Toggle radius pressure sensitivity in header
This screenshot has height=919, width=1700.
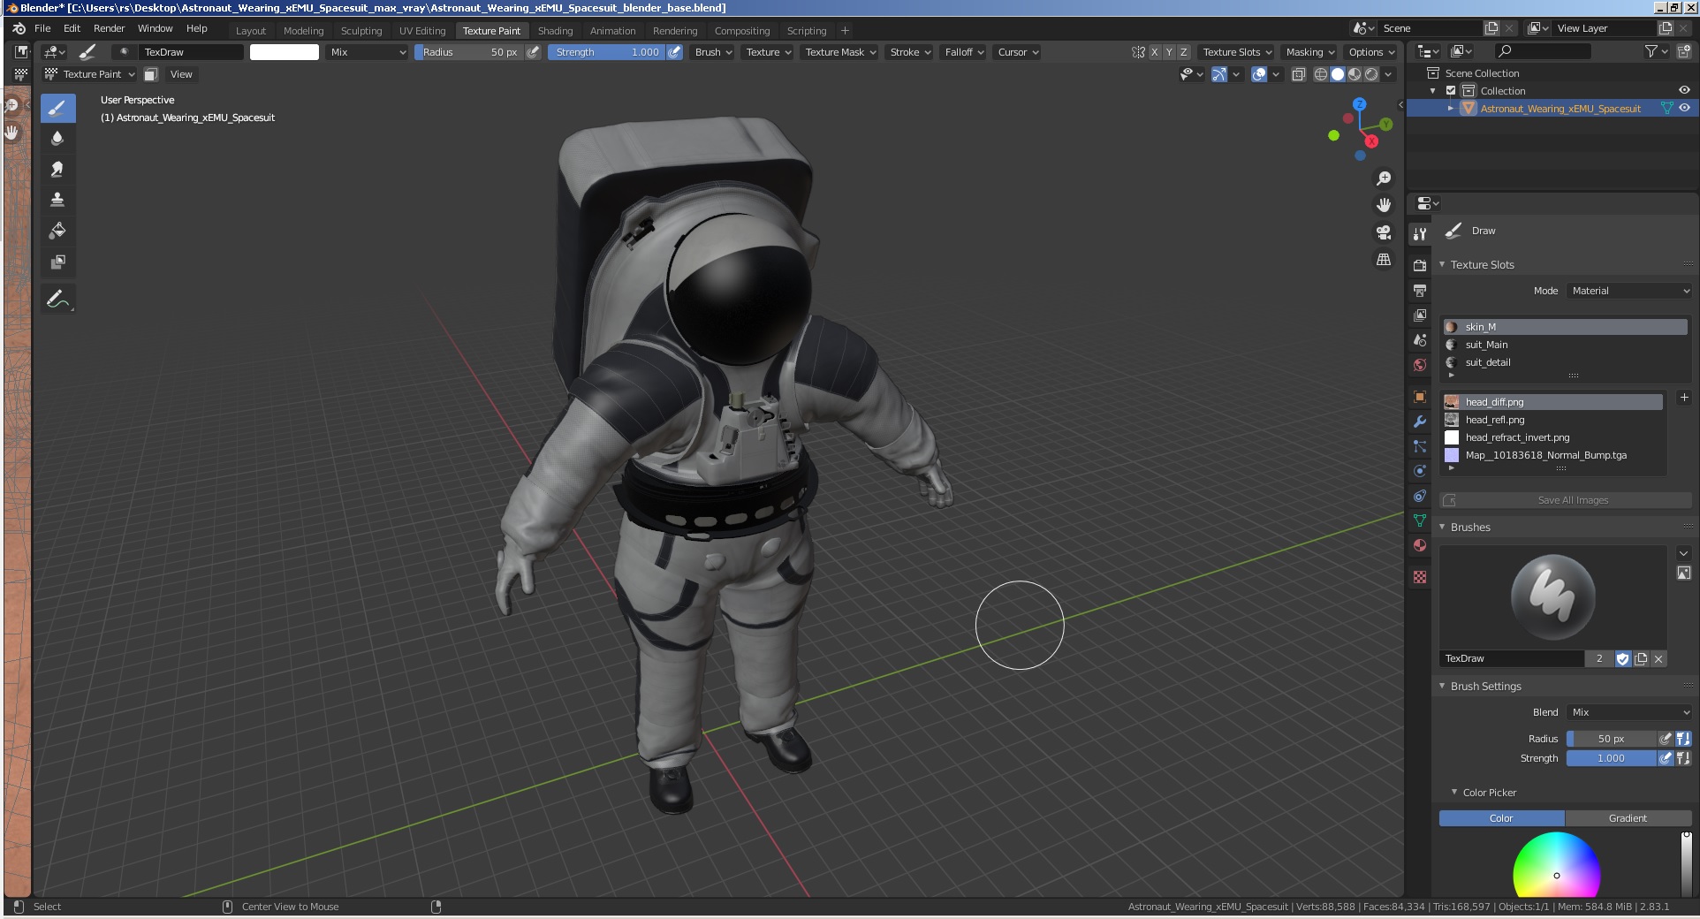point(533,52)
